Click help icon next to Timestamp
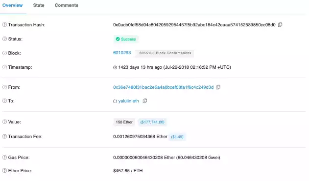The width and height of the screenshot is (309, 181). (x=4, y=67)
